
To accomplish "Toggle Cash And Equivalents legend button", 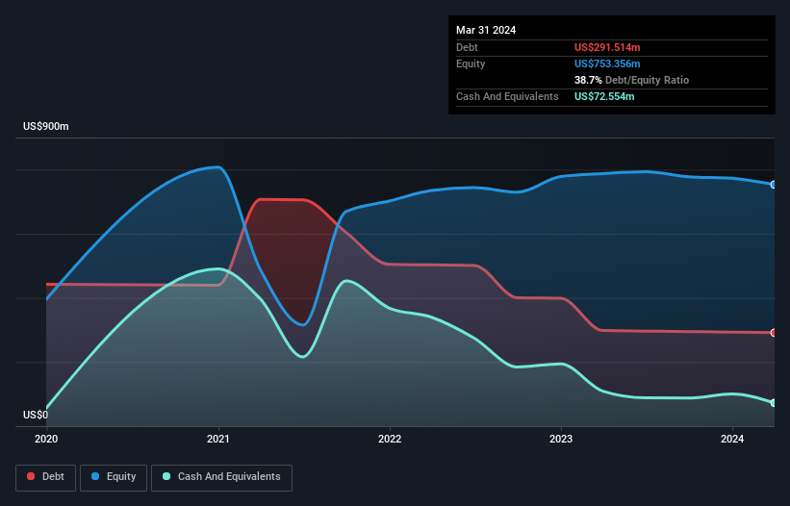I will point(221,477).
